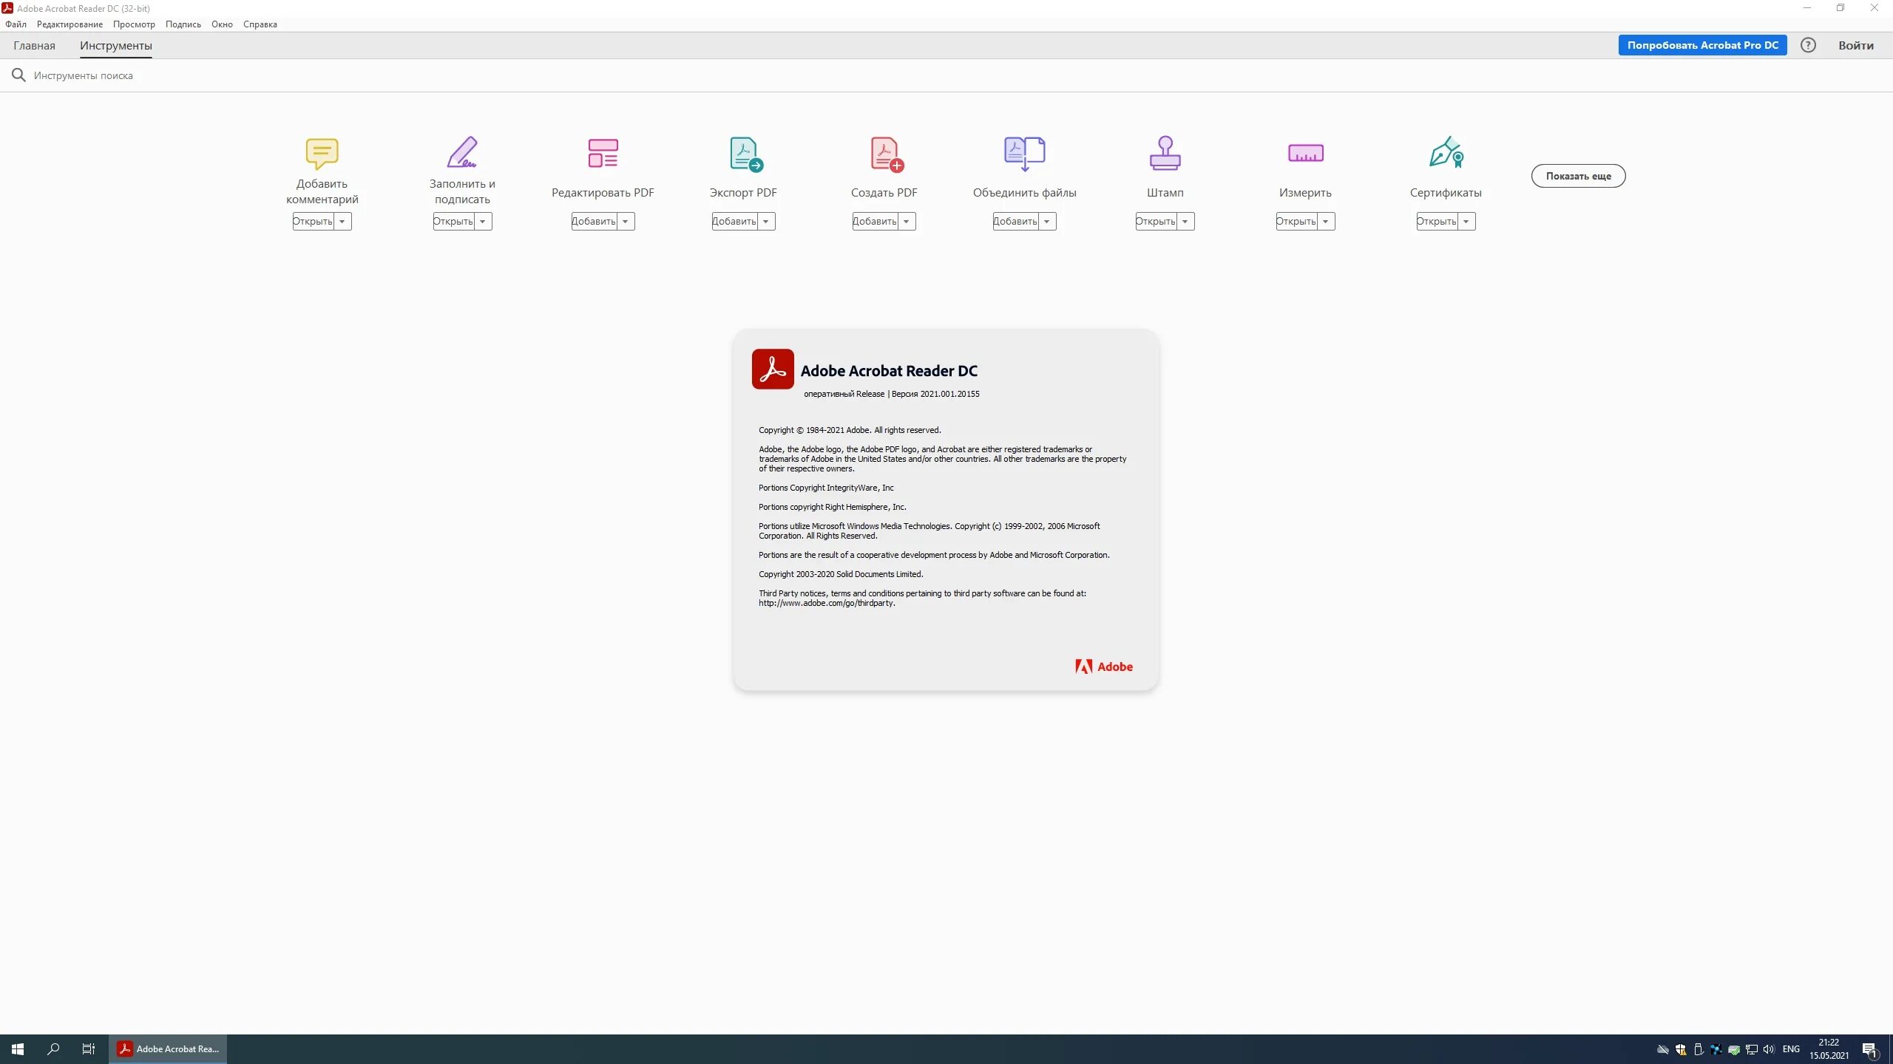Expand dropdown arrow under Экспорт PDF
This screenshot has height=1064, width=1893.
[x=766, y=222]
